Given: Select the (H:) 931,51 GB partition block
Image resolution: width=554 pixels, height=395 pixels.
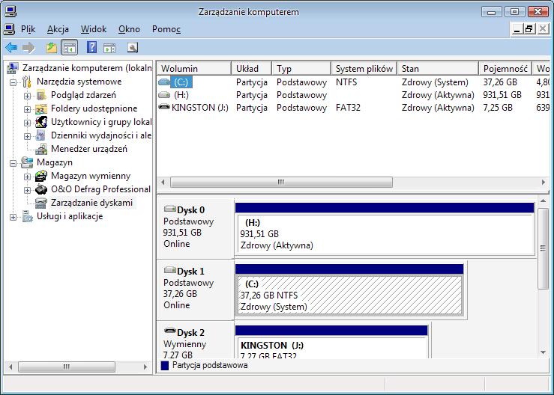Looking at the screenshot, I should (x=385, y=229).
